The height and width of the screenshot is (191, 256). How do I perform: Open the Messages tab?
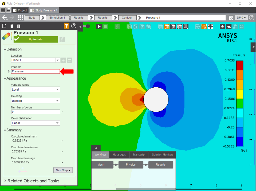(119, 155)
